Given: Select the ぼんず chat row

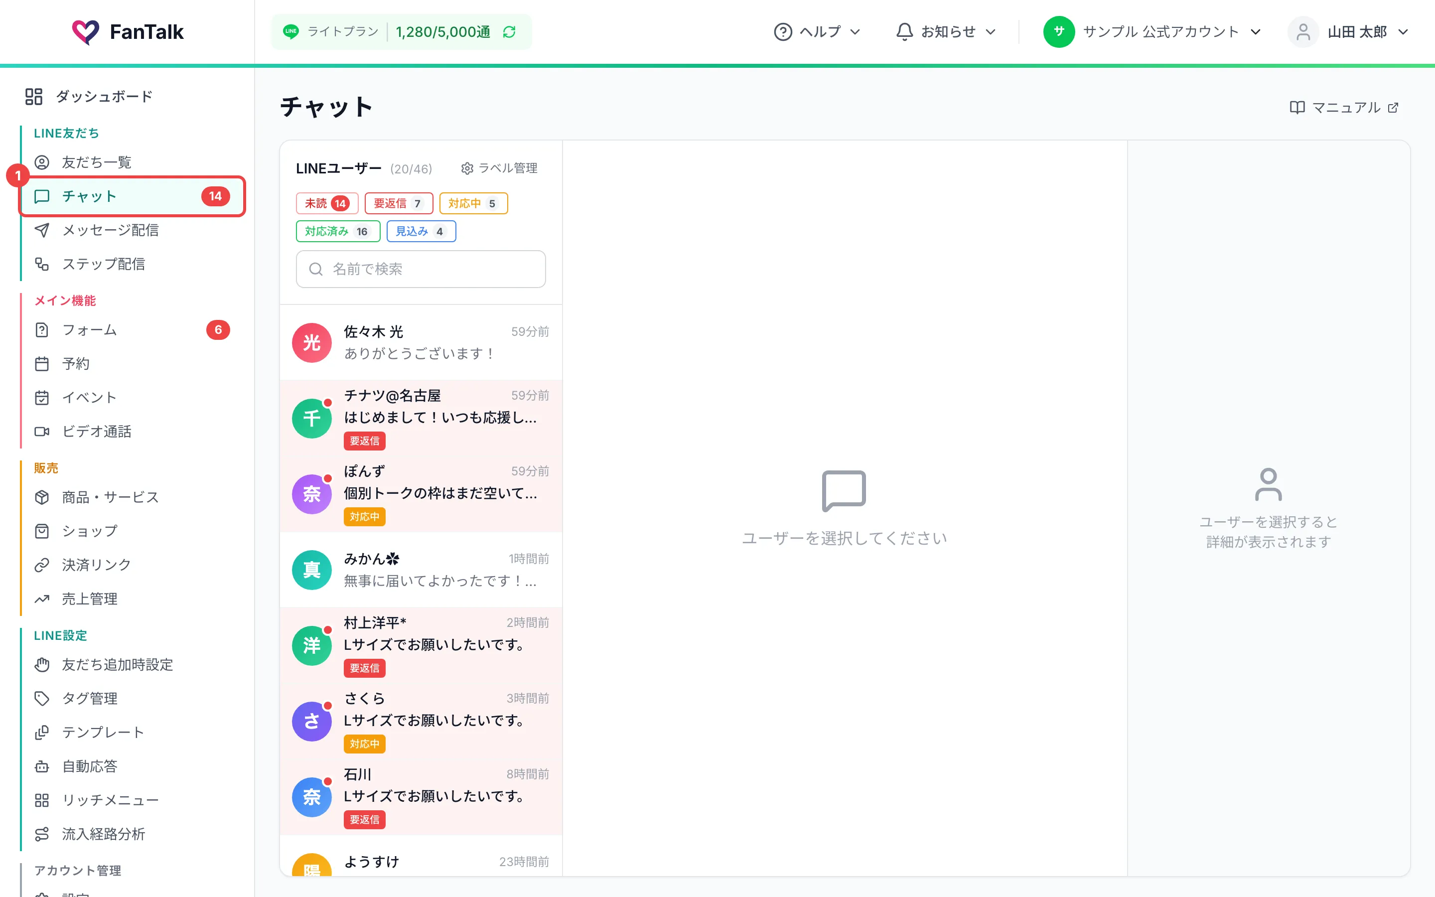Looking at the screenshot, I should click(421, 493).
